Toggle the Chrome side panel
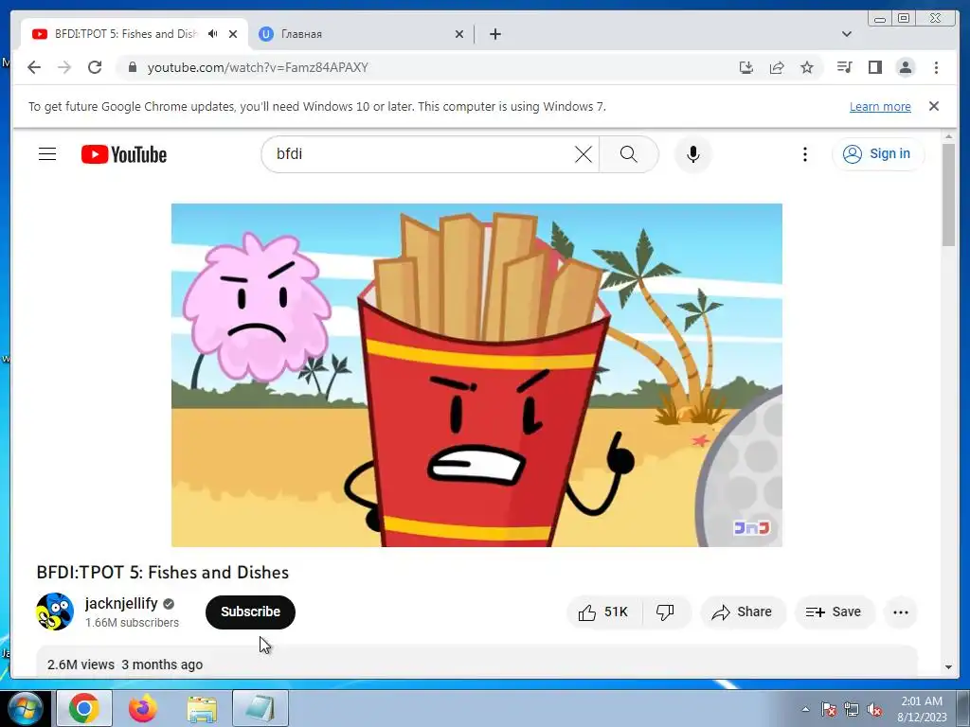970x727 pixels. pos(874,67)
